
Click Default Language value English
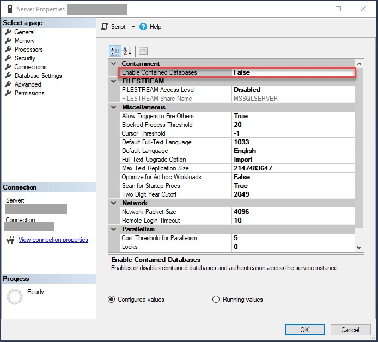pos(293,151)
